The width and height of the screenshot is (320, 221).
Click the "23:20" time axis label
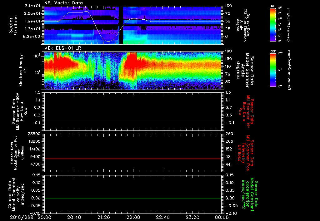pos(192,217)
